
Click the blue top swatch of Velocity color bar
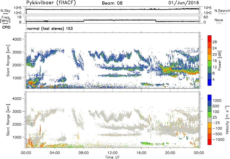[x=210, y=98]
